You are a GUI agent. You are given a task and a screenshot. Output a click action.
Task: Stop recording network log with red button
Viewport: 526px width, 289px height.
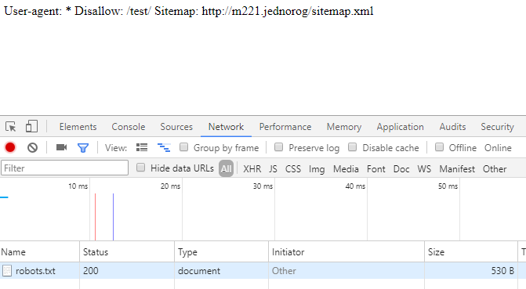10,147
